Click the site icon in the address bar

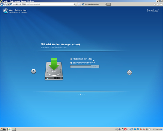(x=11, y=4)
